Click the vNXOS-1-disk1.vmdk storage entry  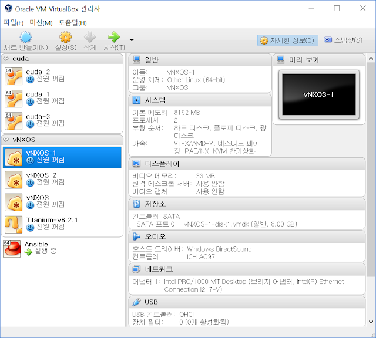(240, 224)
